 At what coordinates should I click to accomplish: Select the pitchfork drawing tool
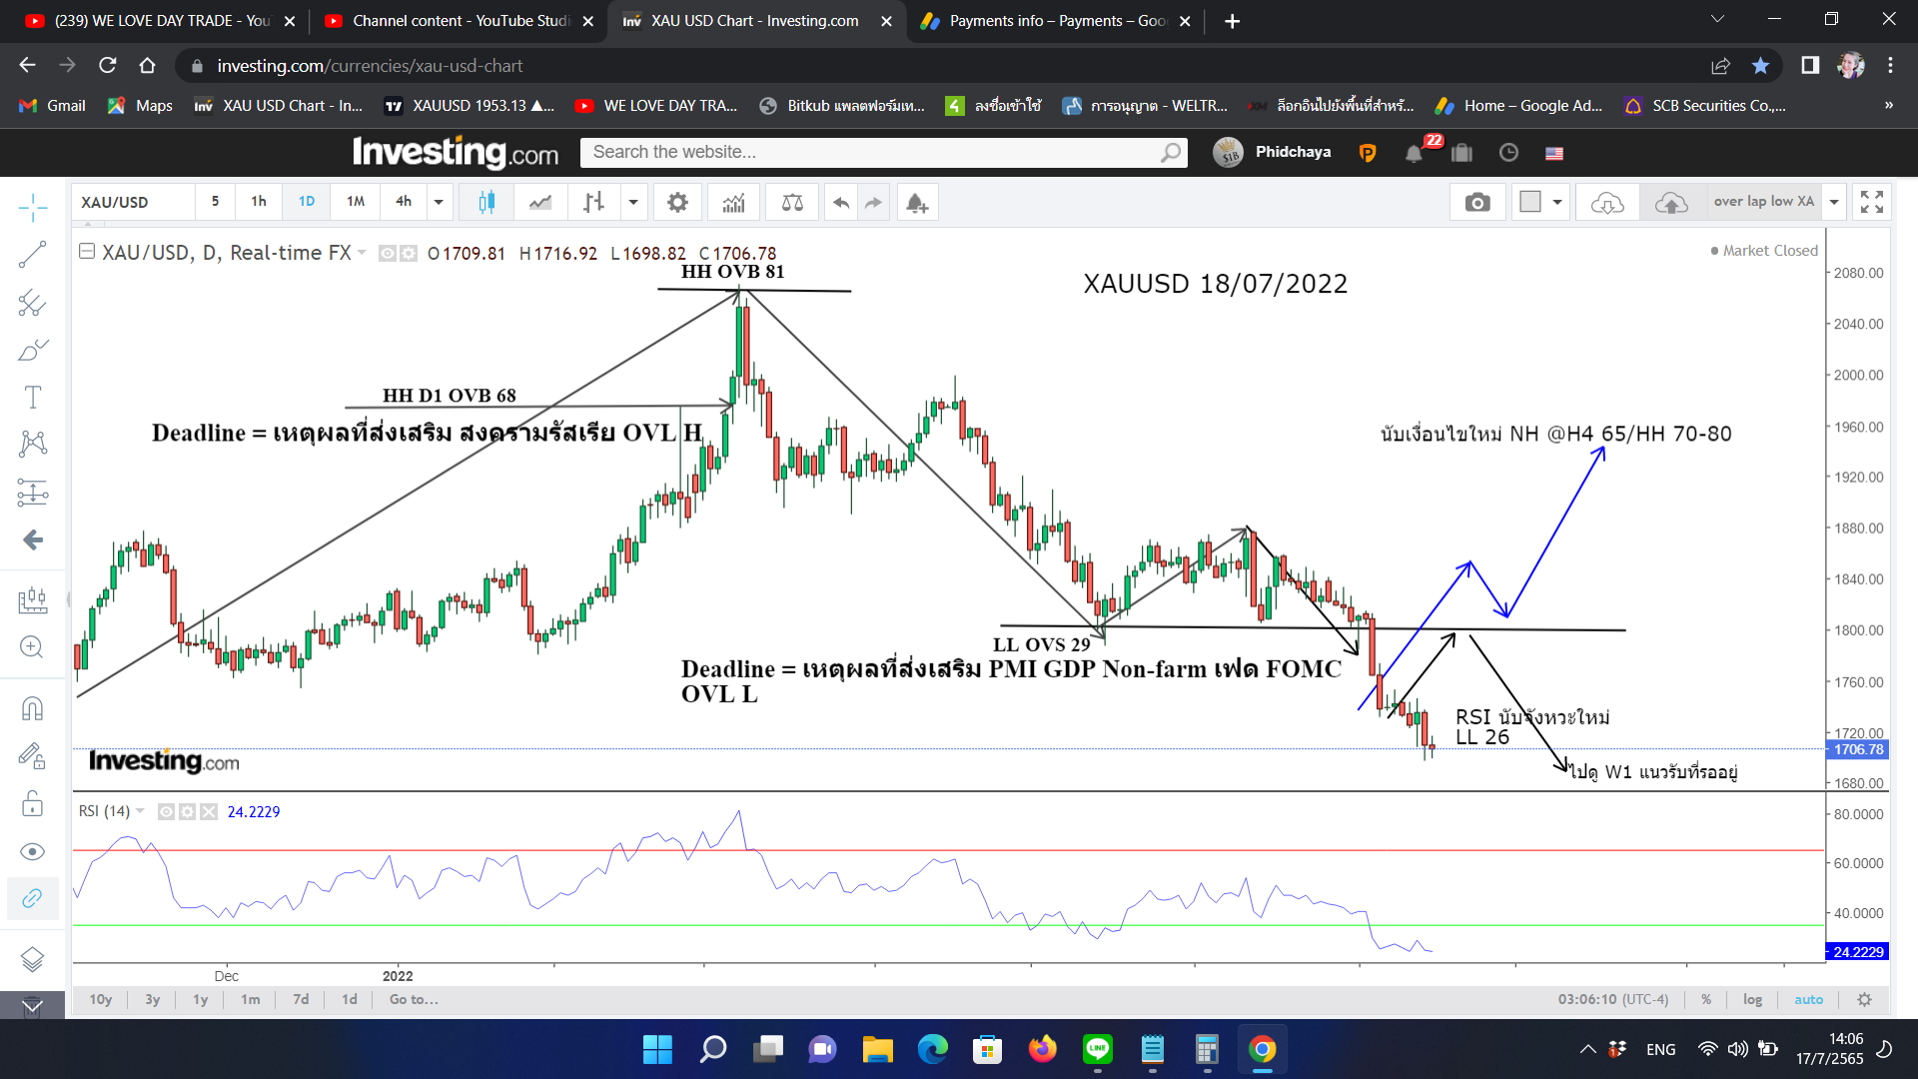coord(32,303)
